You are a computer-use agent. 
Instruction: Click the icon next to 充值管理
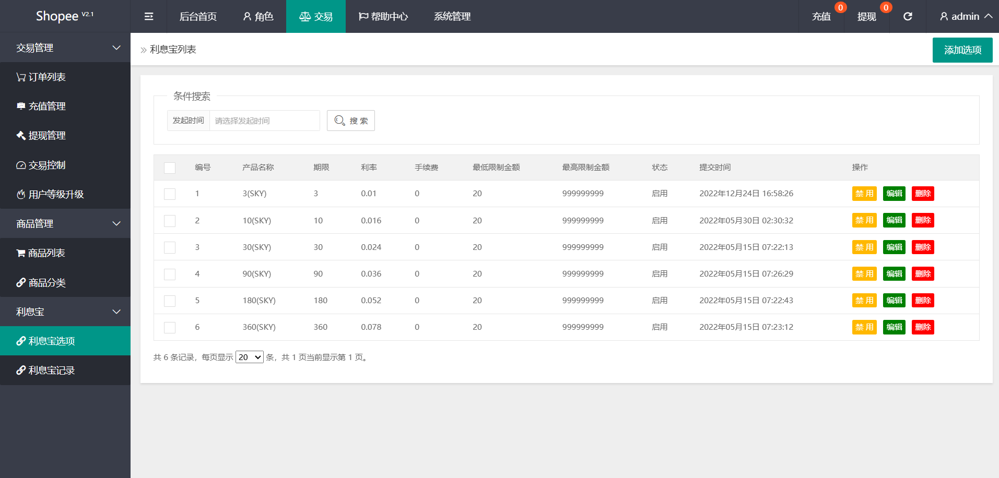[x=21, y=106]
